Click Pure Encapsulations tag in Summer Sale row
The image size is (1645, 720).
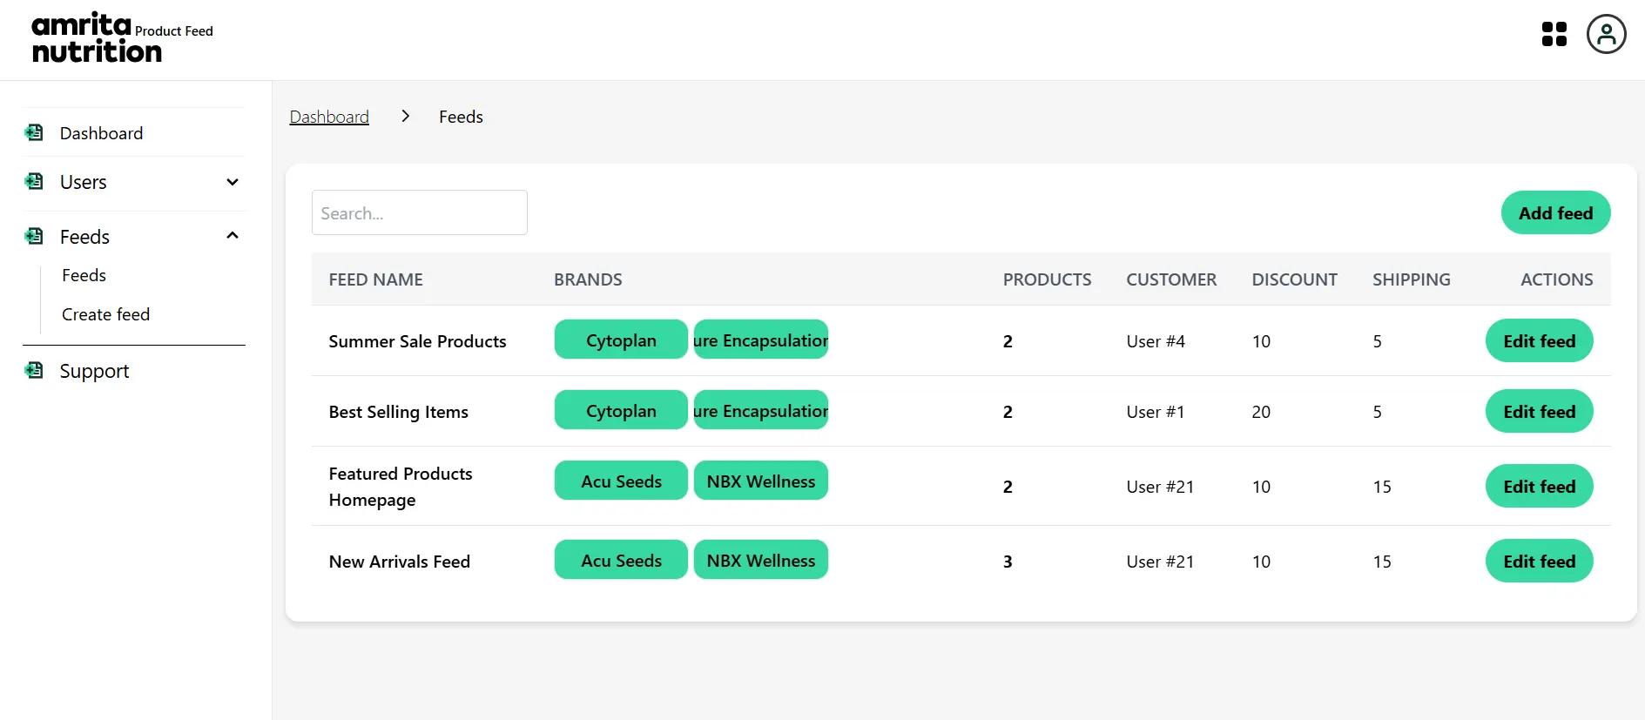coord(761,340)
